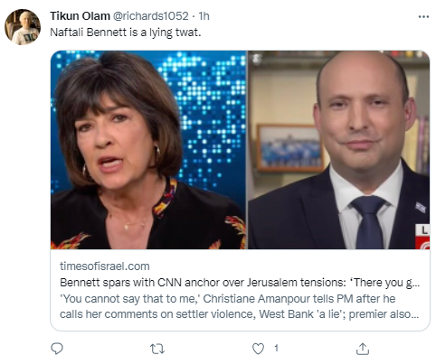The width and height of the screenshot is (436, 355).
Task: Click the tweet text about Naftali Bennett
Action: pyautogui.click(x=126, y=33)
